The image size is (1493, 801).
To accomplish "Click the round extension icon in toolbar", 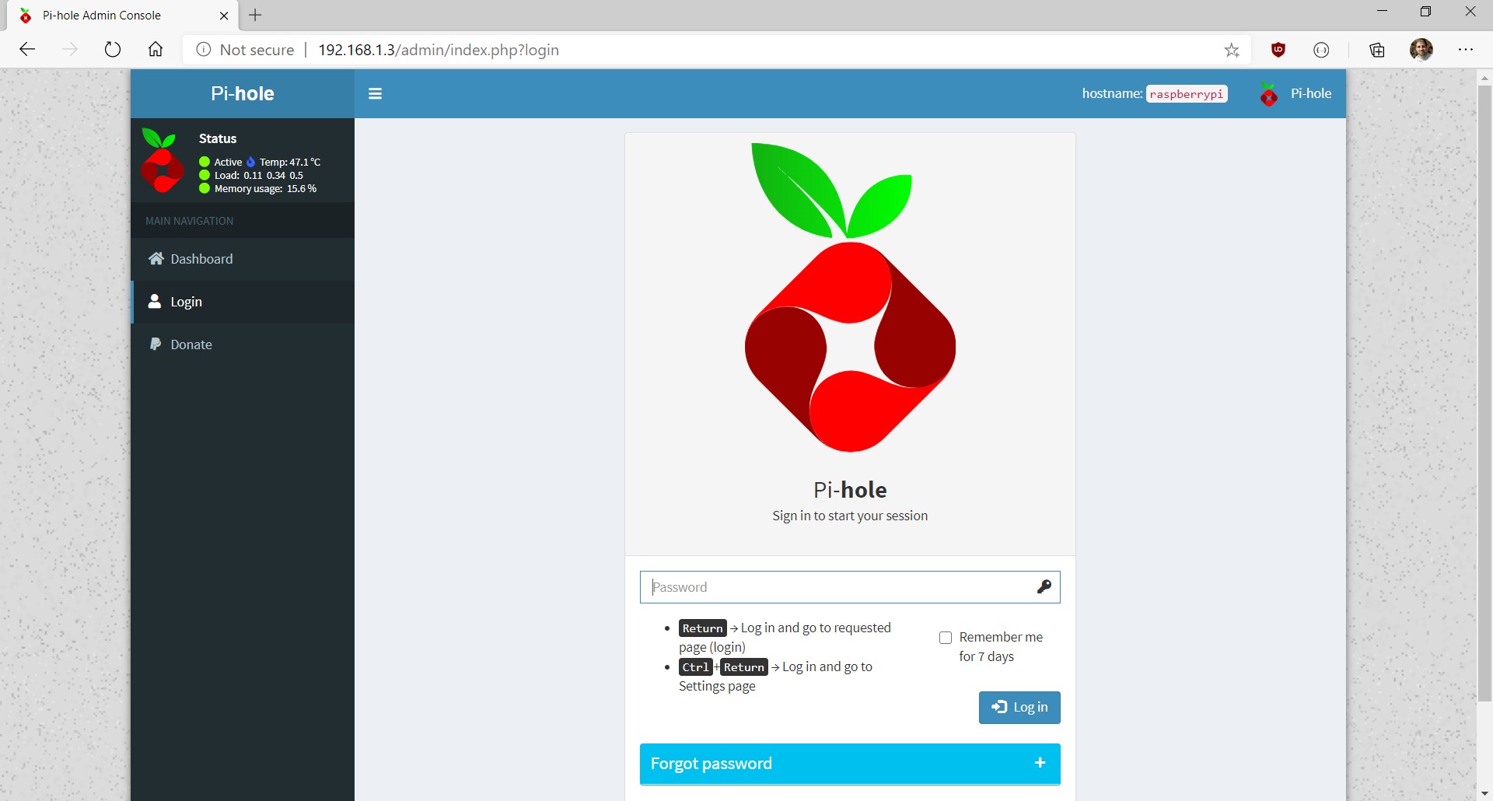I will pos(1321,50).
